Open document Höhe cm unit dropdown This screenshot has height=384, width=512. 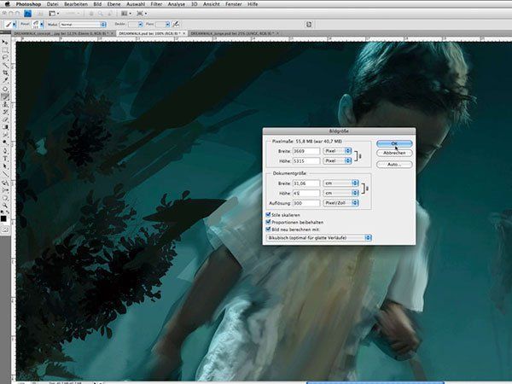coord(340,193)
